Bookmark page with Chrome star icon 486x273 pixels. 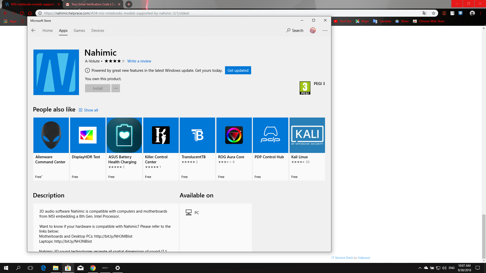(x=434, y=13)
